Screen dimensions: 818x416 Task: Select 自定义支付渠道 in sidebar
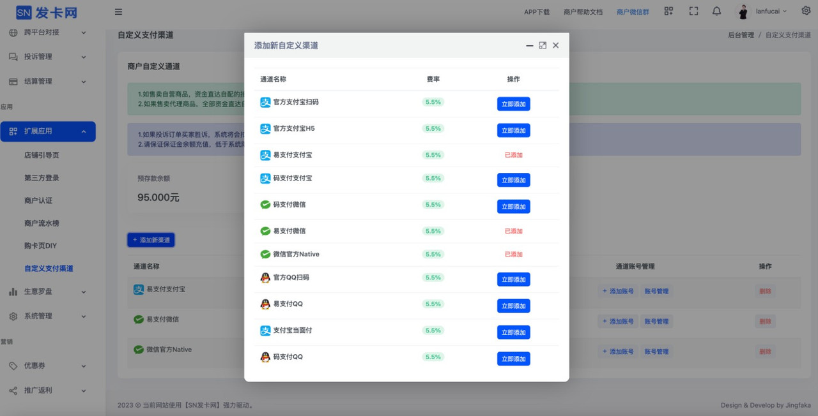49,269
